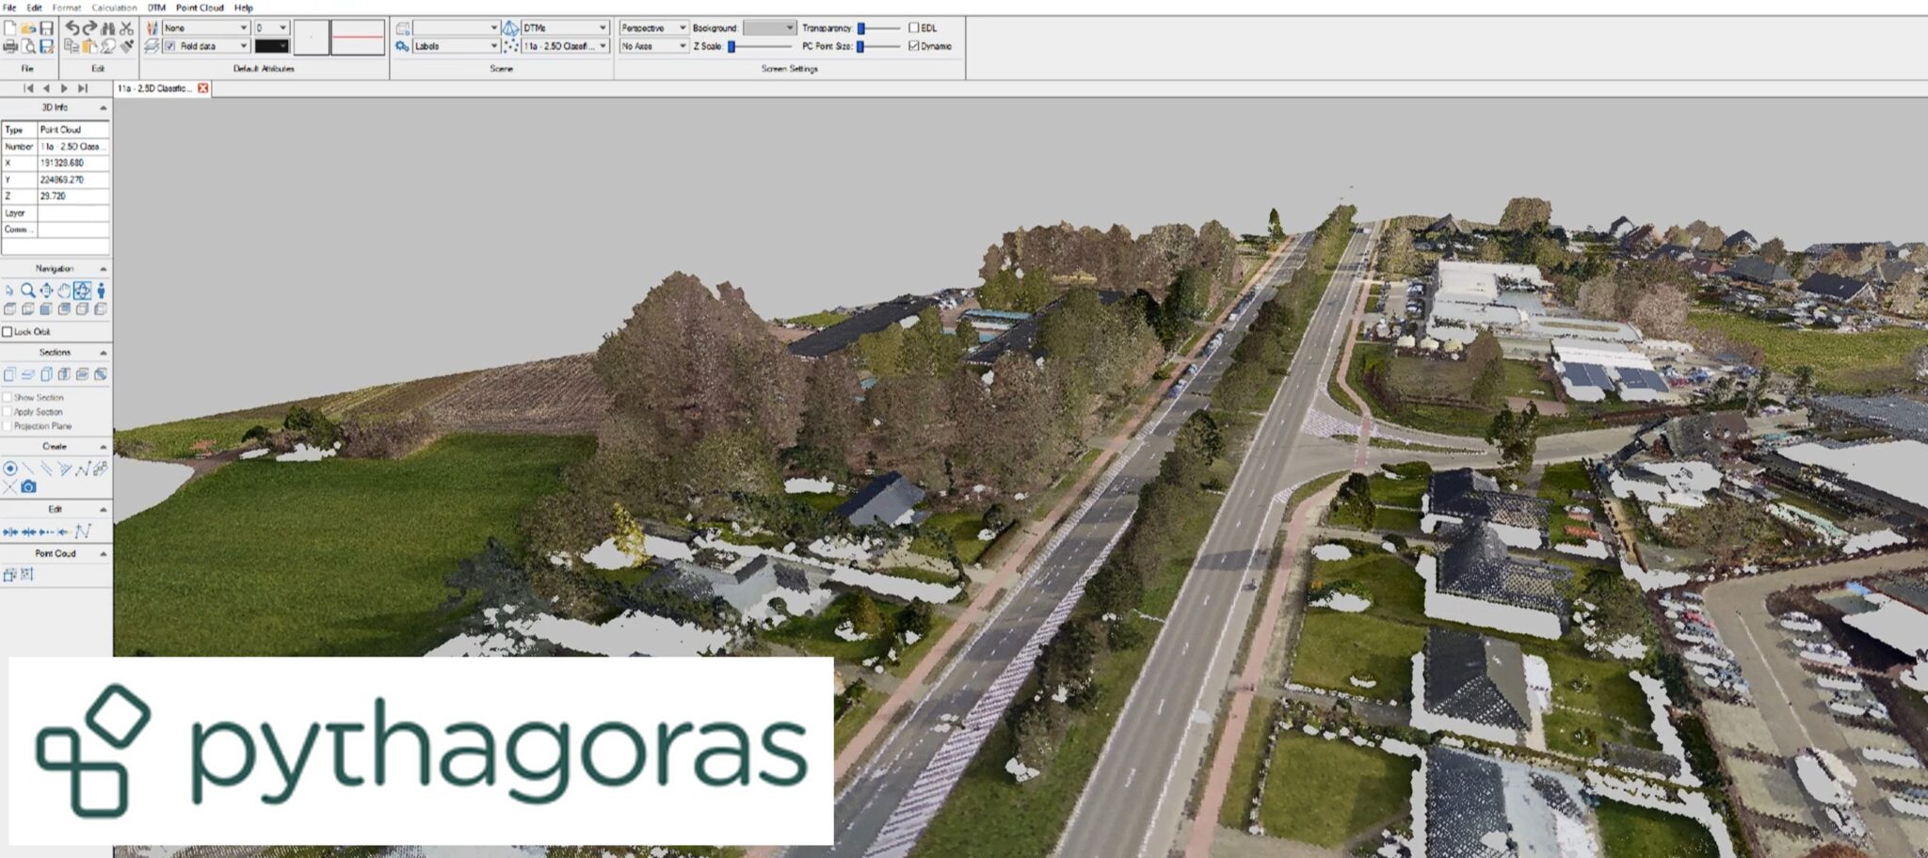
Task: Close the 11a - 2.5D Classific tab
Action: click(201, 87)
